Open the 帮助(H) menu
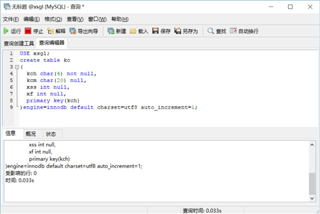Viewport: 320px width, 214px height. (120, 19)
